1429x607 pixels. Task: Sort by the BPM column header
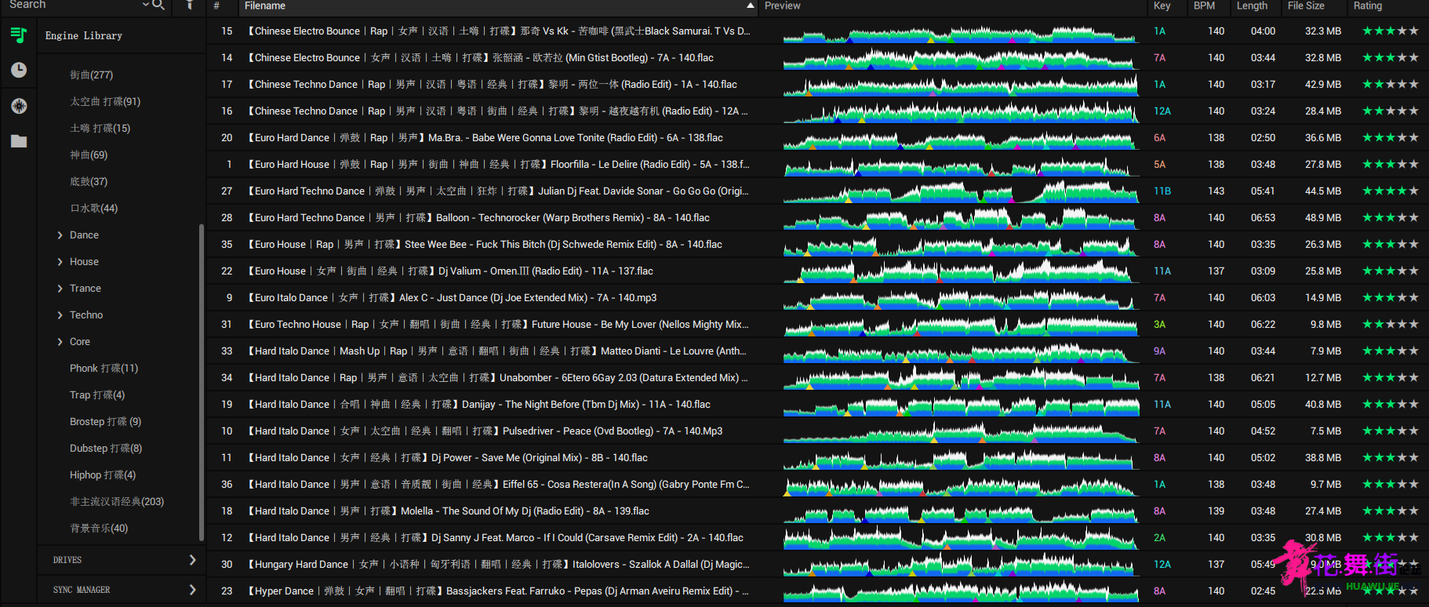1204,5
